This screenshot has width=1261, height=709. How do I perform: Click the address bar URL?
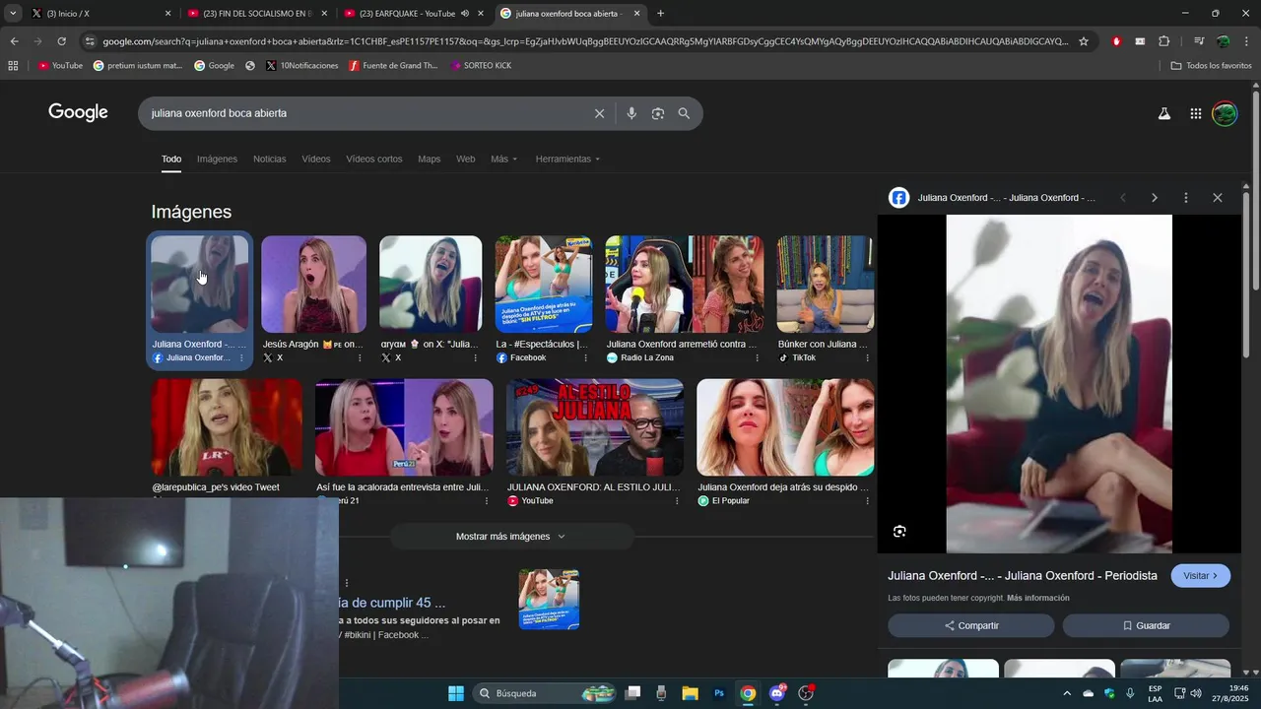coord(584,41)
